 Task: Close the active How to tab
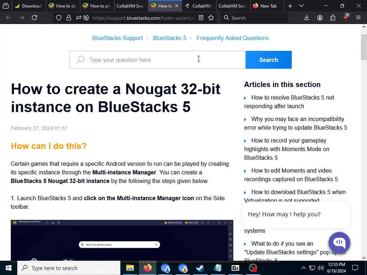(x=177, y=6)
